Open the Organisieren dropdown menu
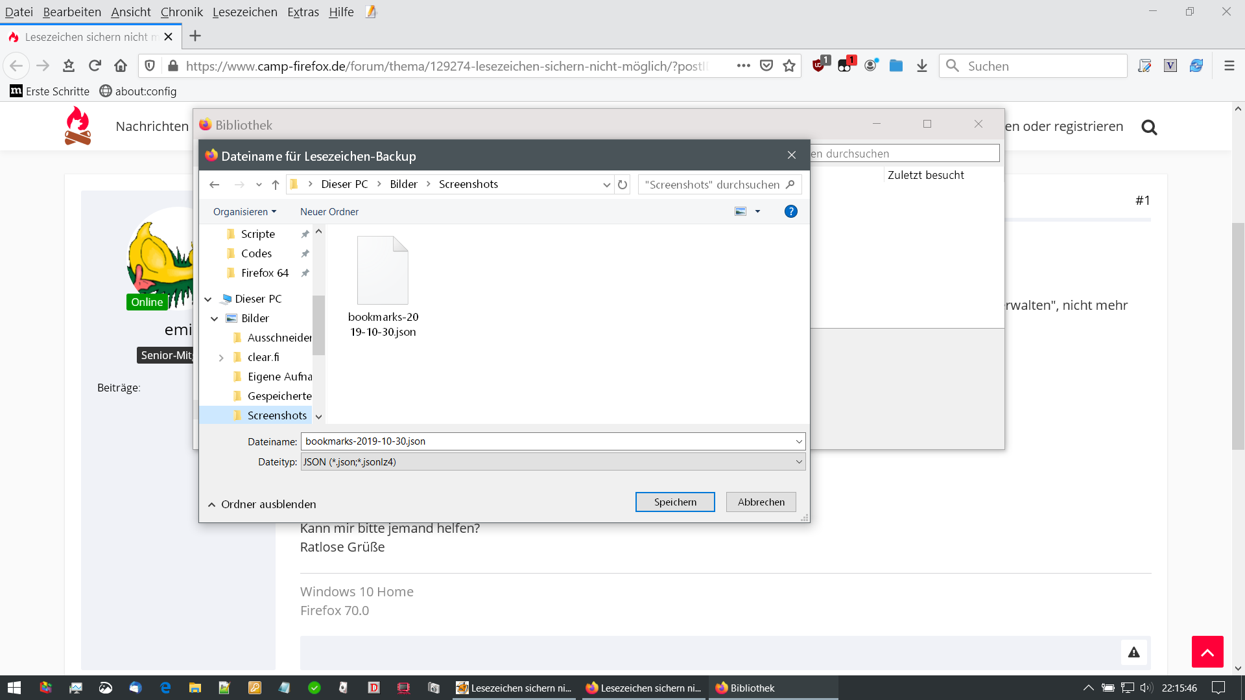 tap(244, 212)
